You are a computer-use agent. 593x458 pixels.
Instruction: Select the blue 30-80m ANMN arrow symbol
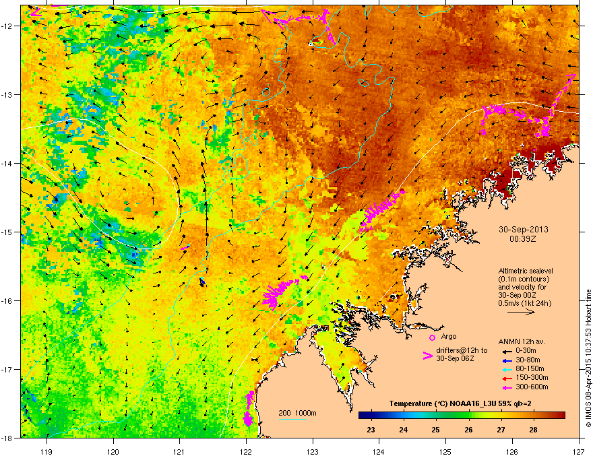tap(507, 360)
